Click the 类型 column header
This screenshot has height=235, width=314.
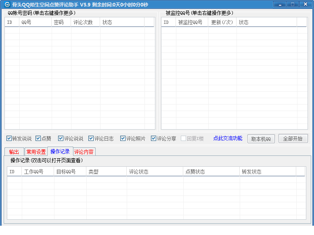point(106,172)
